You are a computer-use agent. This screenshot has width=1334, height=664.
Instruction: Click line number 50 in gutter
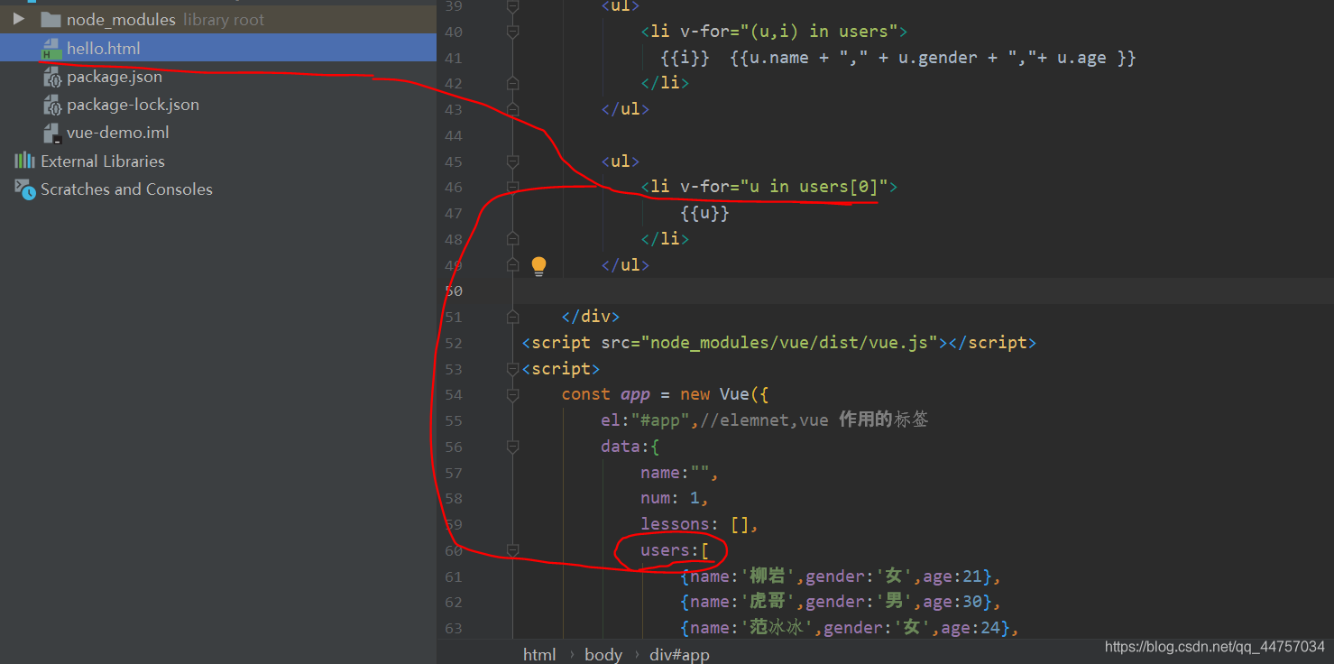click(x=453, y=290)
